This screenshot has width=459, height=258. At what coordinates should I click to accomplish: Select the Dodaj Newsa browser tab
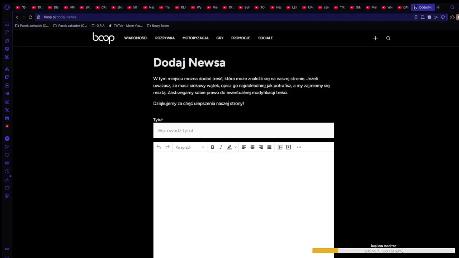(x=423, y=7)
